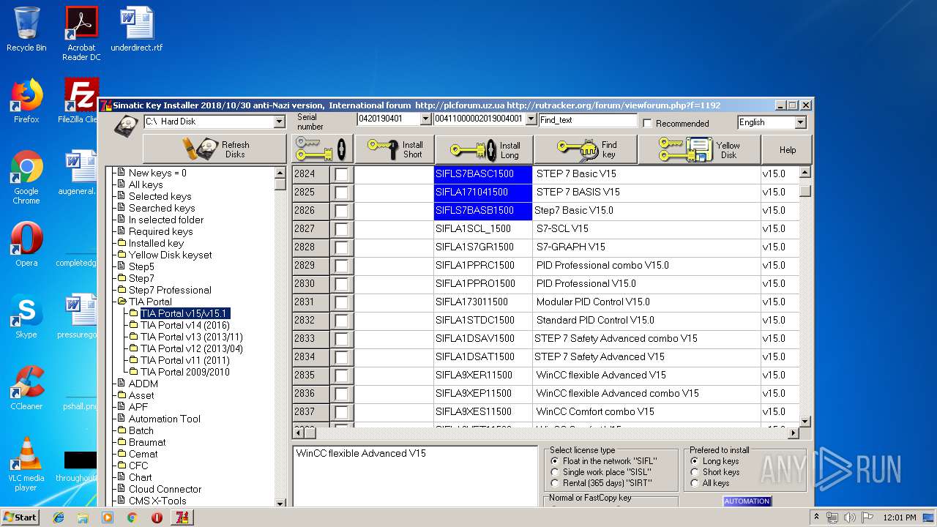
Task: Click the yellow key install button
Action: [x=323, y=149]
